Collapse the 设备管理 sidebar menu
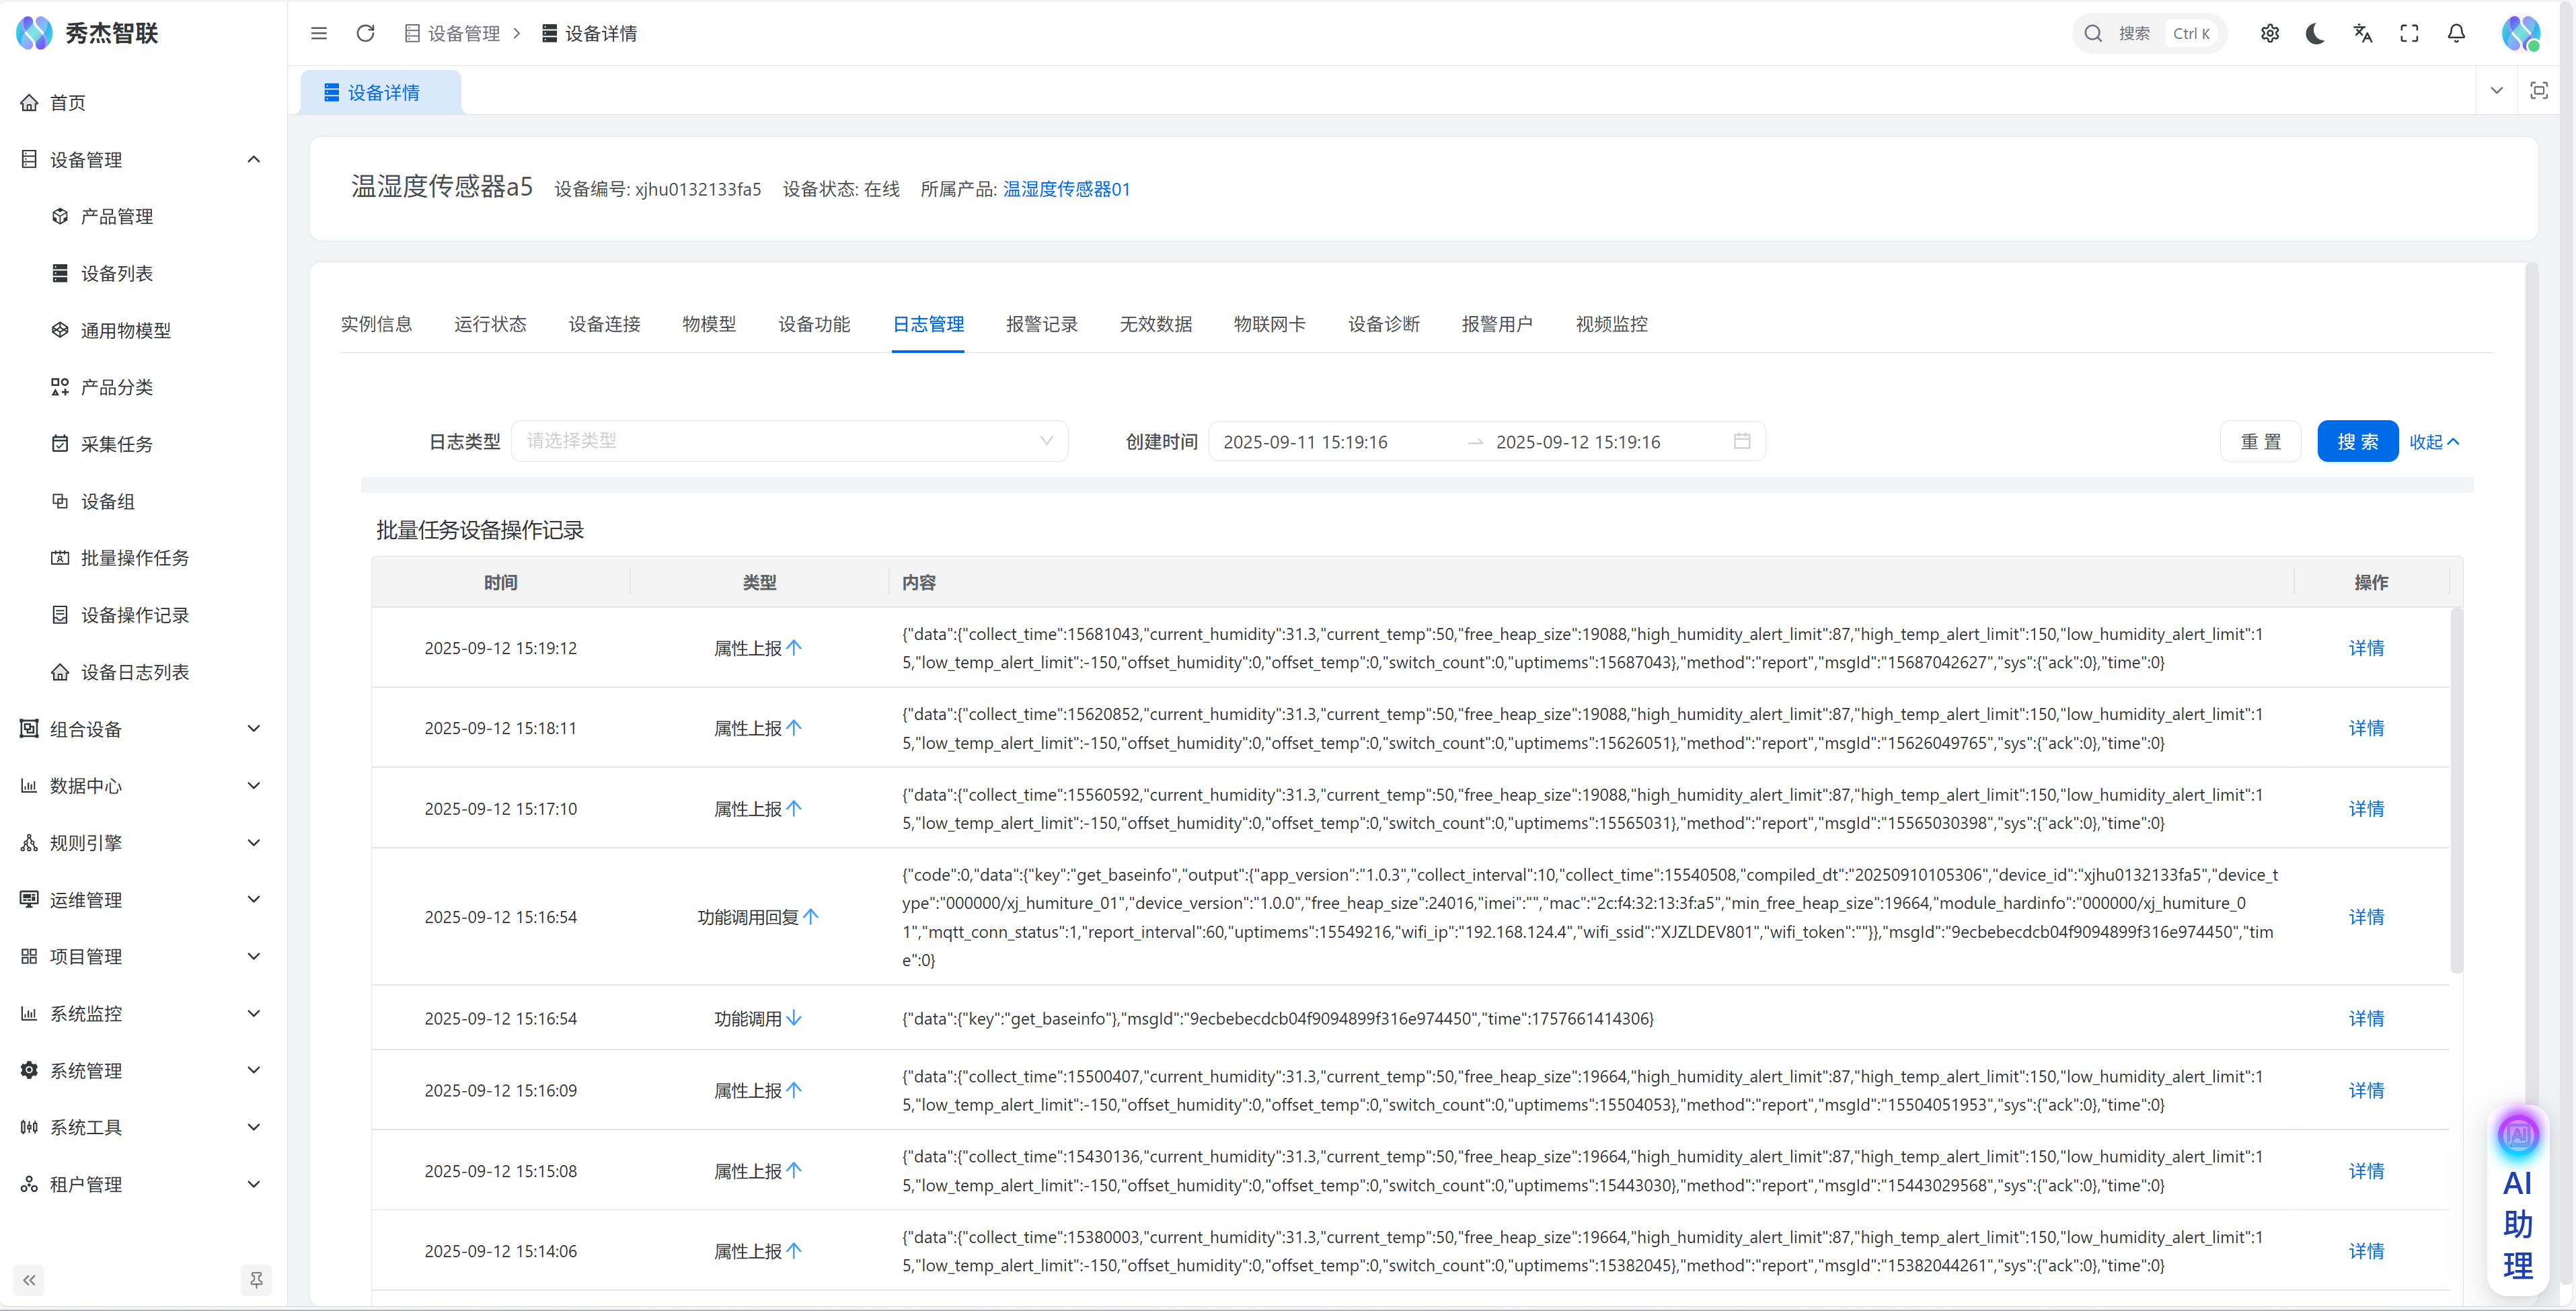Viewport: 2576px width, 1311px height. (140, 159)
